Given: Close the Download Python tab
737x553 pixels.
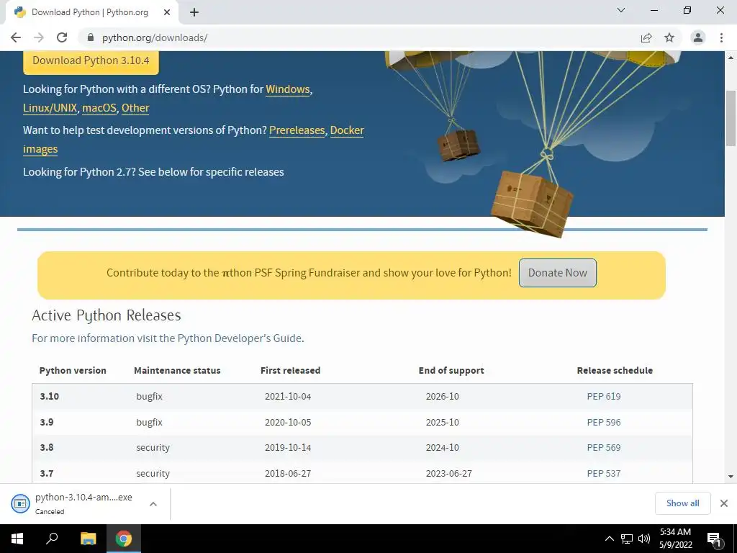Looking at the screenshot, I should point(166,12).
